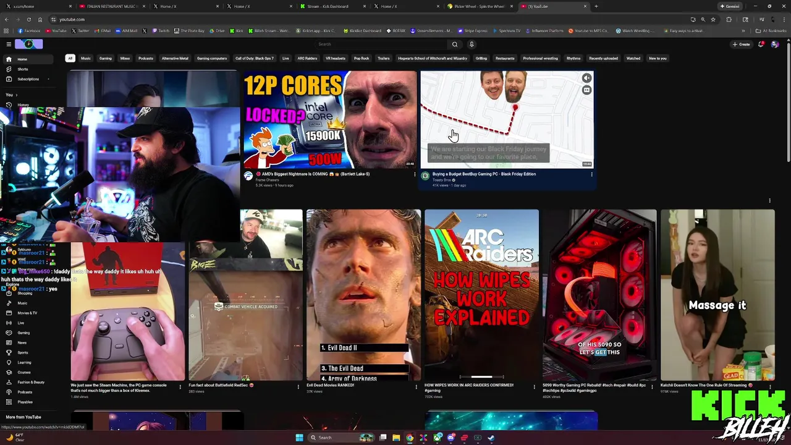Open File Explorer from the taskbar

(x=396, y=438)
